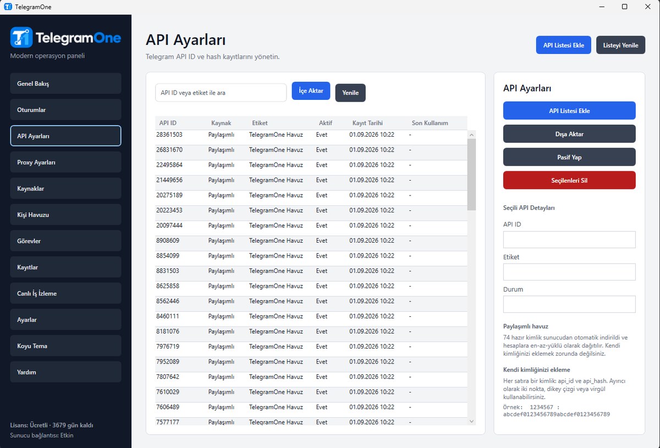Viewport: 660px width, 448px height.
Task: Open Yardım section
Action: 65,372
